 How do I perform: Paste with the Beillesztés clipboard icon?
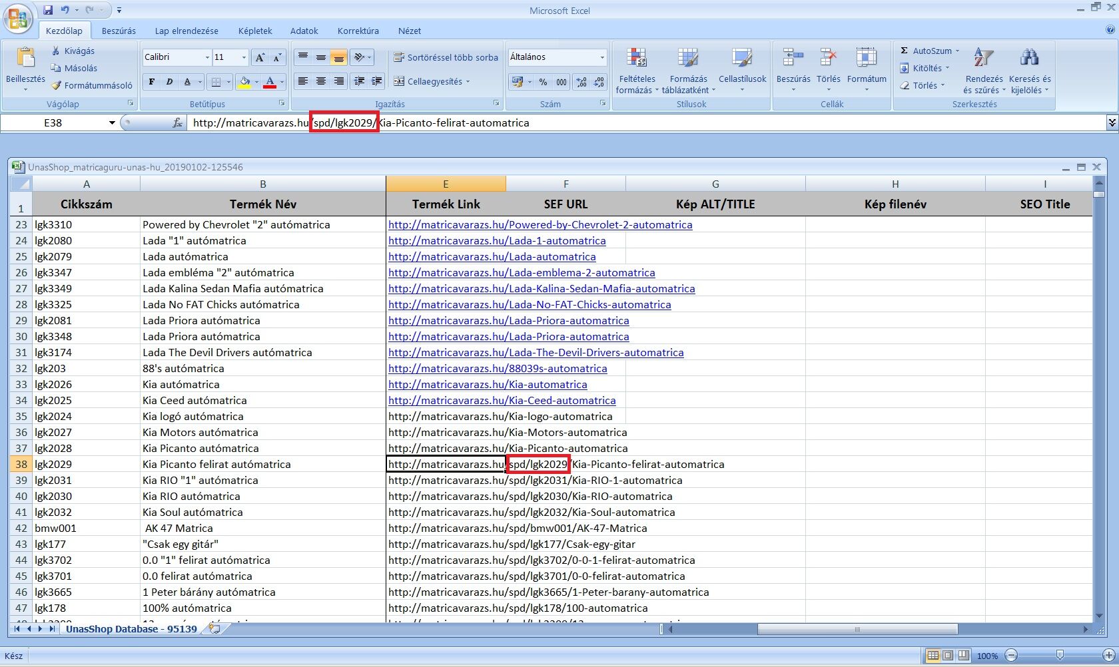tap(25, 58)
